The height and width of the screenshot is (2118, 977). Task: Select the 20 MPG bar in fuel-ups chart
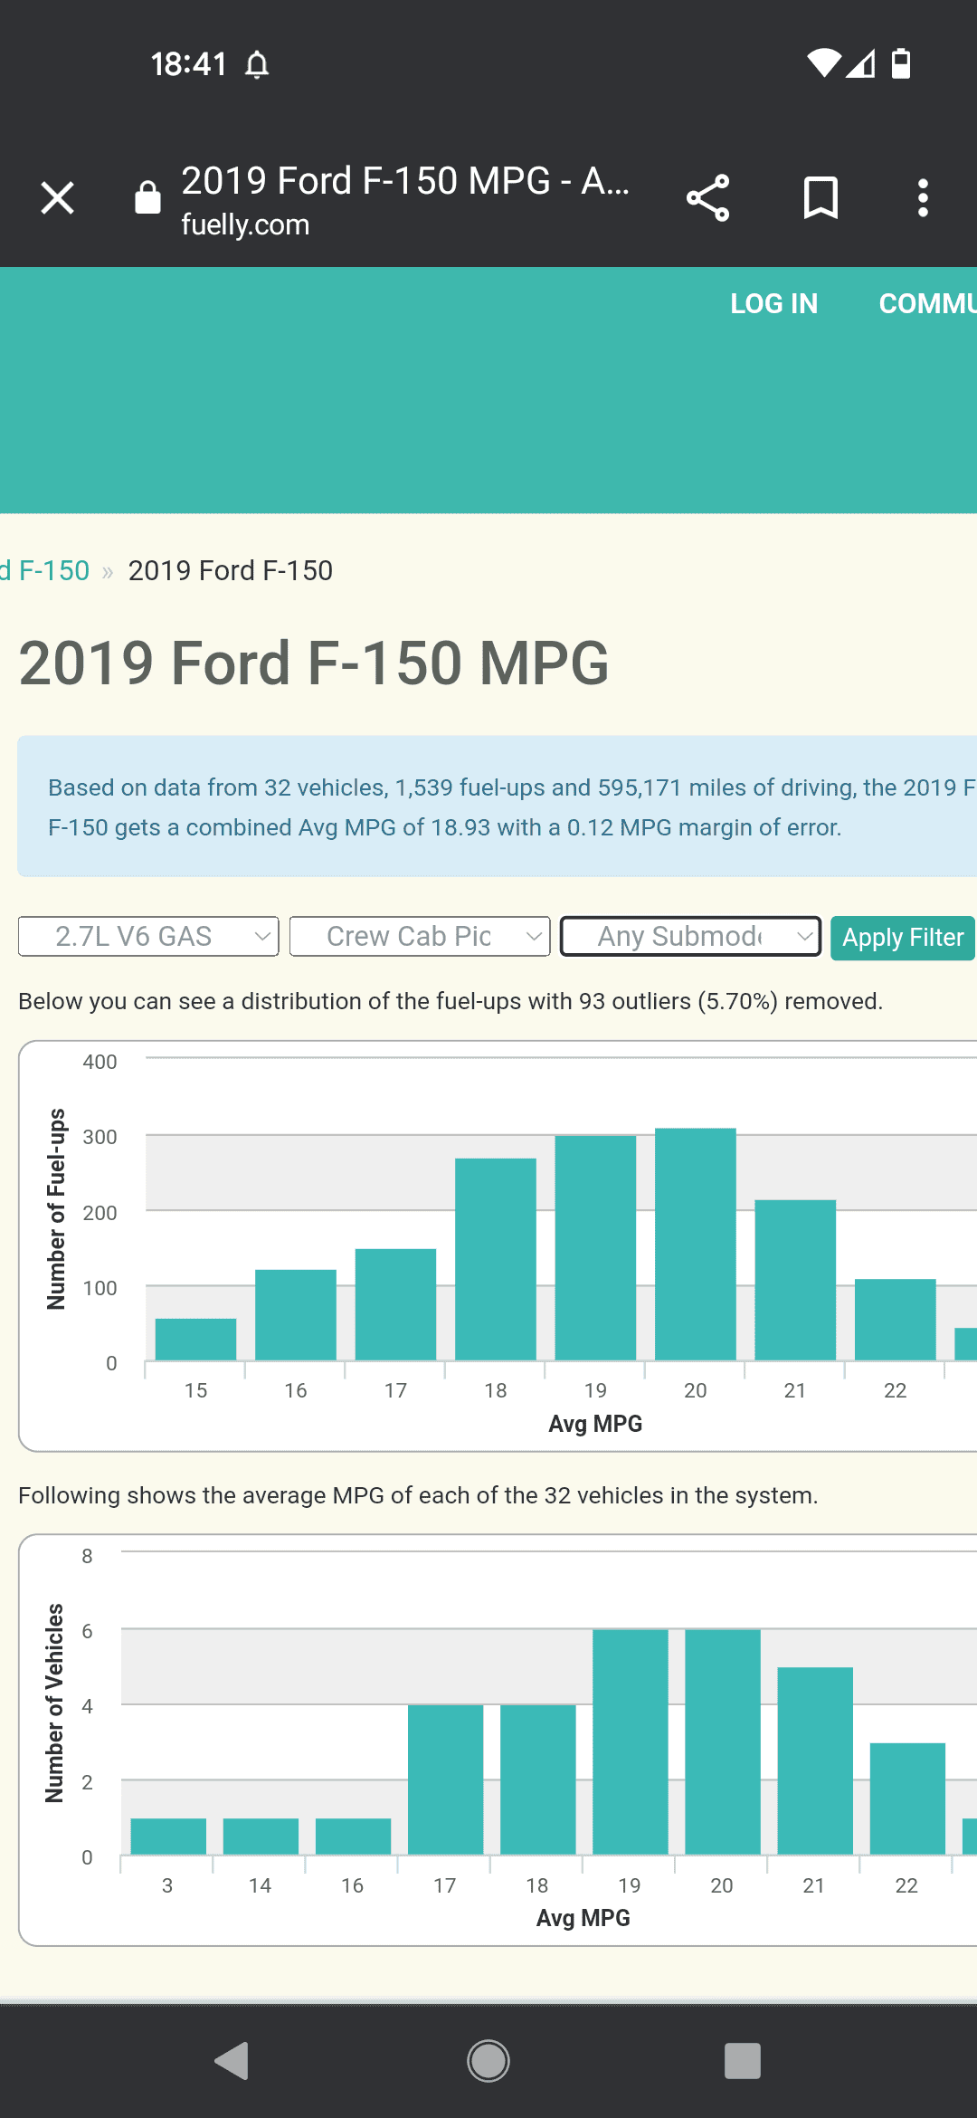pyautogui.click(x=696, y=1244)
